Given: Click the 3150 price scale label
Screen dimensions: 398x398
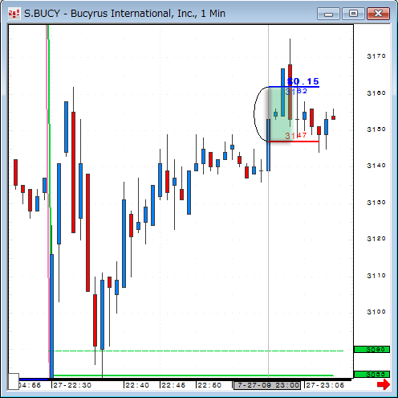Looking at the screenshot, I should [x=376, y=129].
